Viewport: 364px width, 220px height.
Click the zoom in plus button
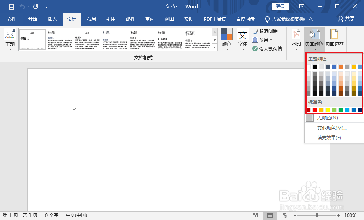tap(338, 215)
